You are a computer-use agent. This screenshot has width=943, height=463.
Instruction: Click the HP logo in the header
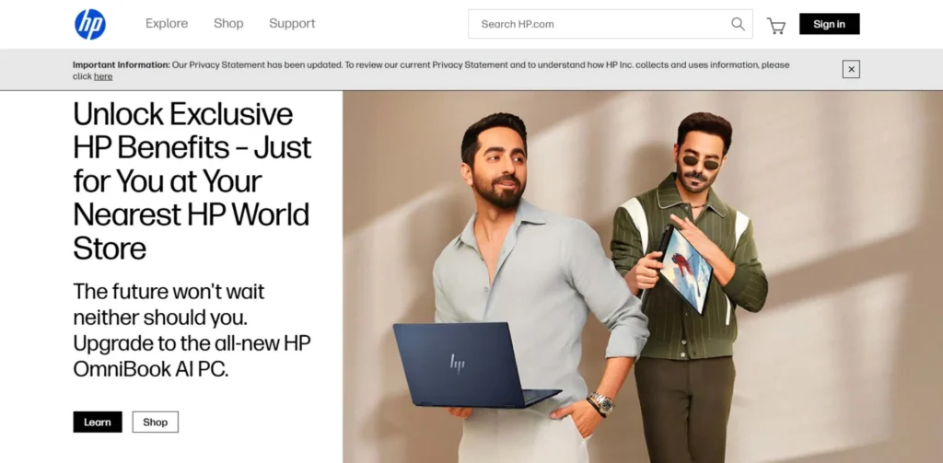(90, 24)
